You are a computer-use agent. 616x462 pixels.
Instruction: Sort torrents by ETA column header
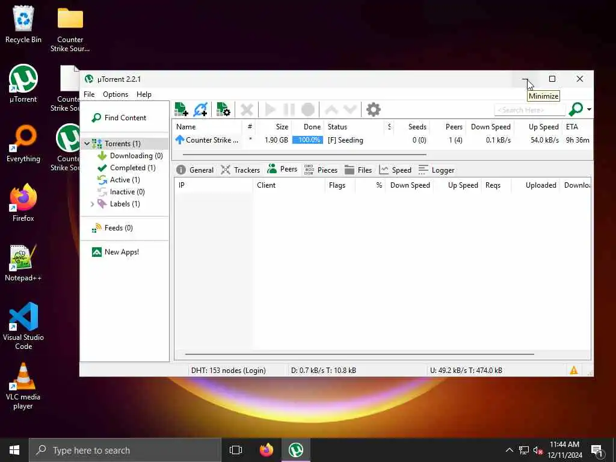tap(577, 126)
